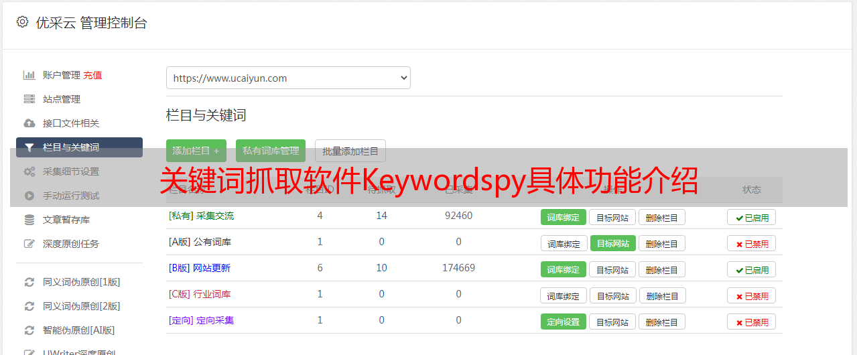The image size is (857, 355).
Task: Go to 站点管理 menu item
Action: (x=62, y=99)
